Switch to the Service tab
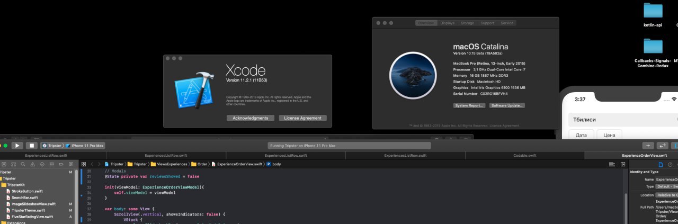 [x=507, y=23]
